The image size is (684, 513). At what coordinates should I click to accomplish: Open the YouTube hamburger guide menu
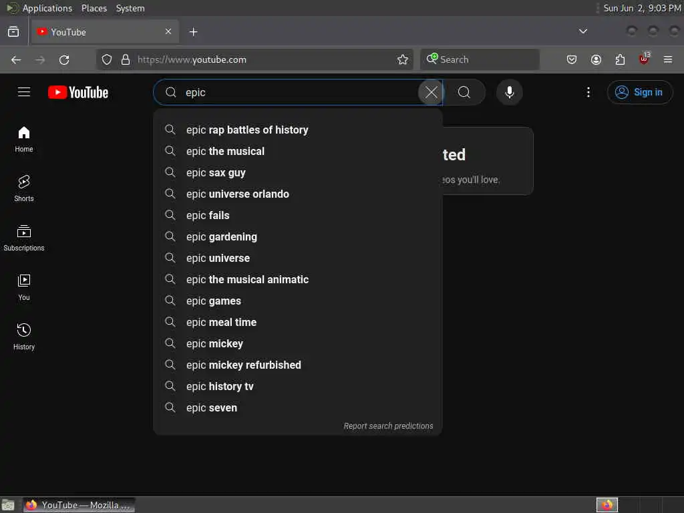point(24,92)
